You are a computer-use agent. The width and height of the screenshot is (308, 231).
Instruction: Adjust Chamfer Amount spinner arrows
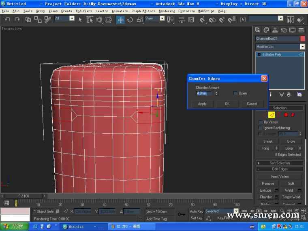[216, 93]
